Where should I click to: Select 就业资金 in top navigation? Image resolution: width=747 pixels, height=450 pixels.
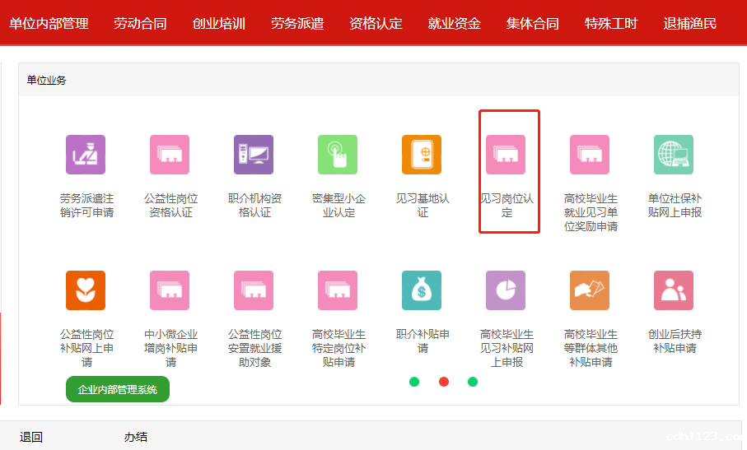pos(454,23)
